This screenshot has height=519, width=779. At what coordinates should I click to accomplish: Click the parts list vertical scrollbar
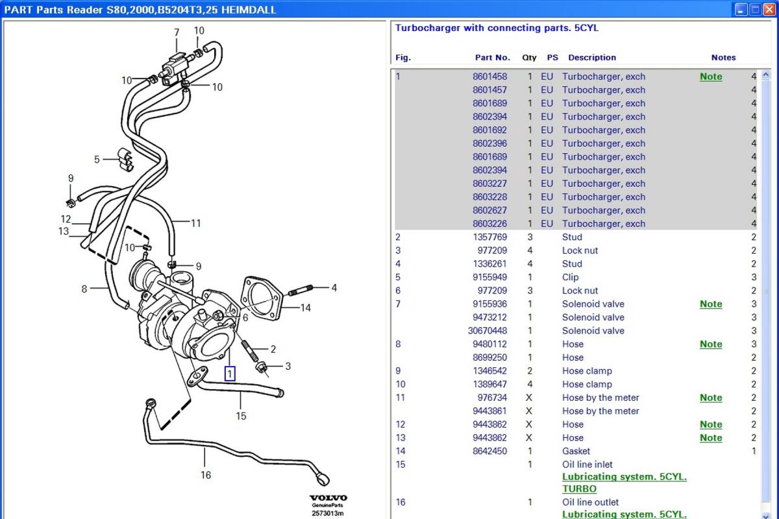(765, 292)
